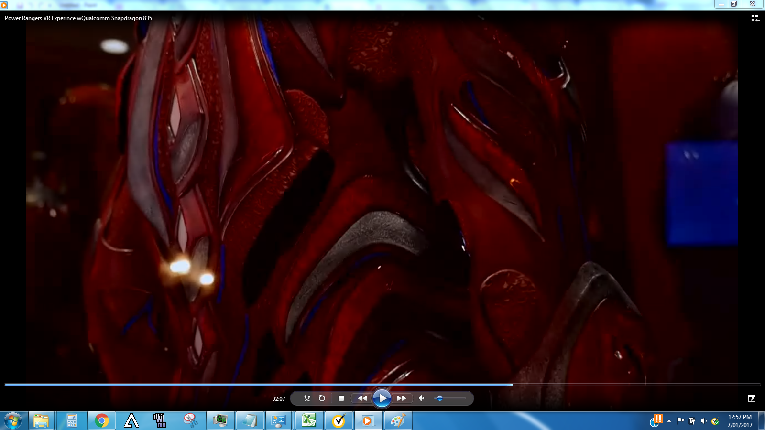
Task: Open the control panel window on the taskbar
Action: (x=278, y=421)
